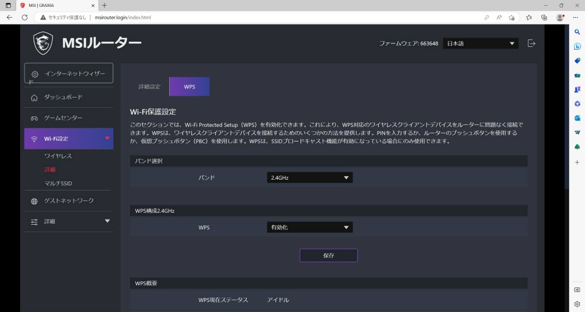Open the tab actions menu icon

coord(8,6)
